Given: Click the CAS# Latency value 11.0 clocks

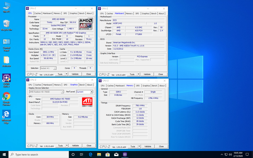Looking at the screenshot, I should point(140,112).
